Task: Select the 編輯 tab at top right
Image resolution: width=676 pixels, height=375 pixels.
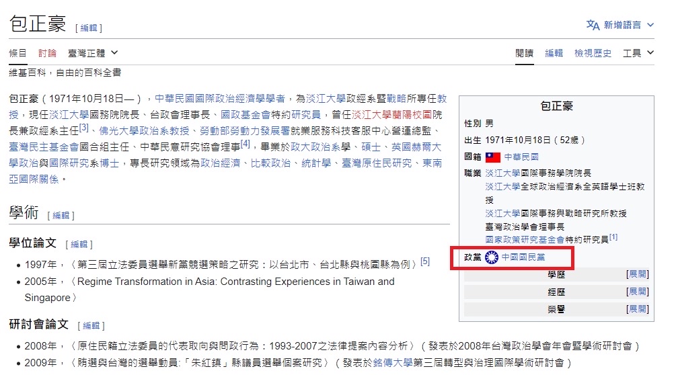Action: click(554, 53)
